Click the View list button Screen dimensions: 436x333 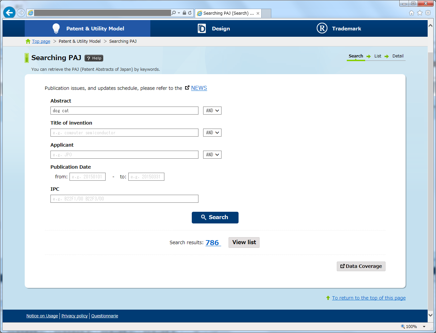point(244,242)
